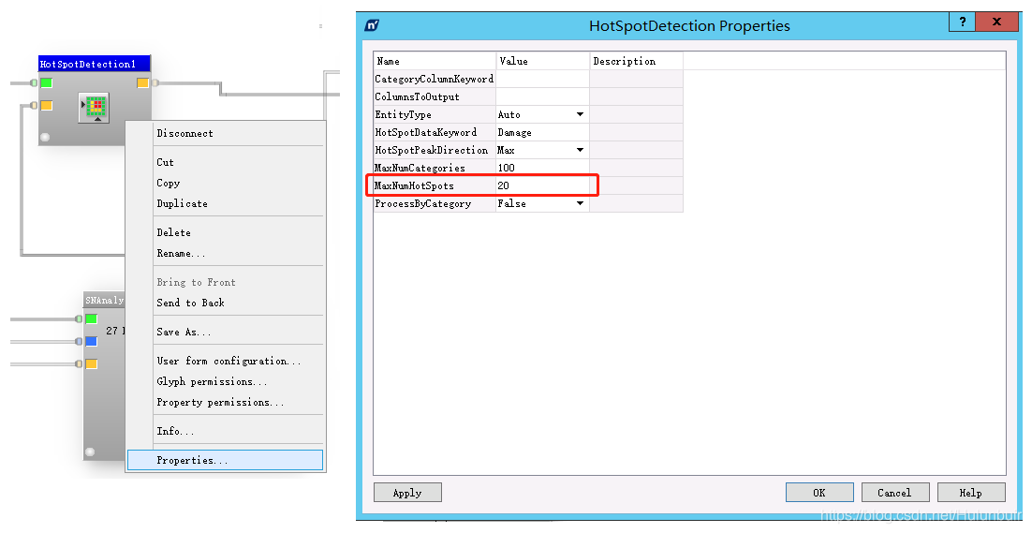This screenshot has height=533, width=1032.
Task: Click the question mark help title button
Action: (963, 22)
